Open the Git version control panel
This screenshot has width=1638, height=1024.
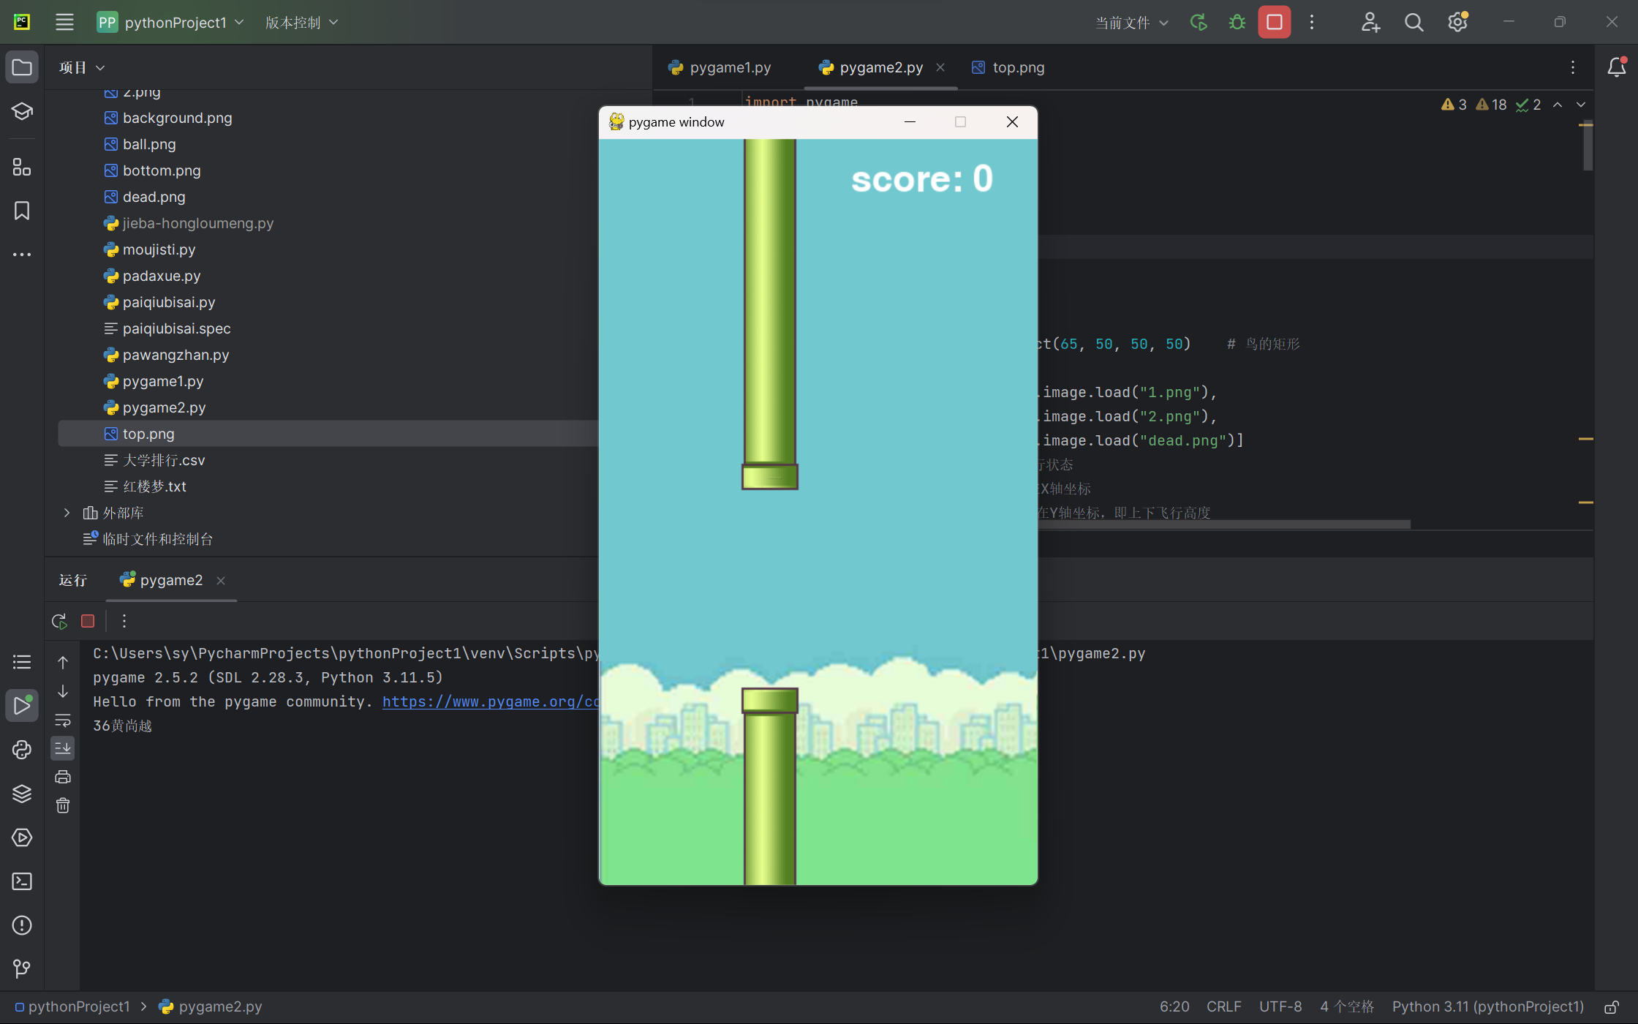click(x=22, y=969)
